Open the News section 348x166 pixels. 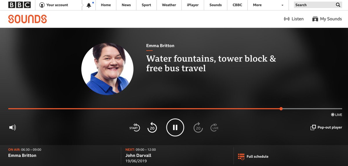coord(126,5)
